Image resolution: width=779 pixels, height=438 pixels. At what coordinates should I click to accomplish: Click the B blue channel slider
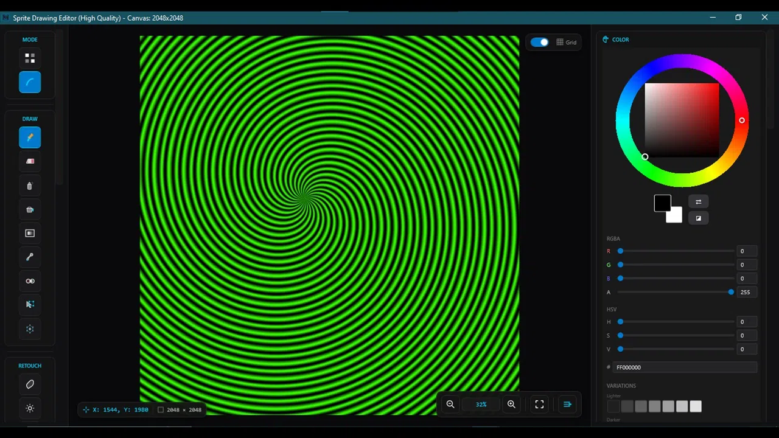click(676, 278)
